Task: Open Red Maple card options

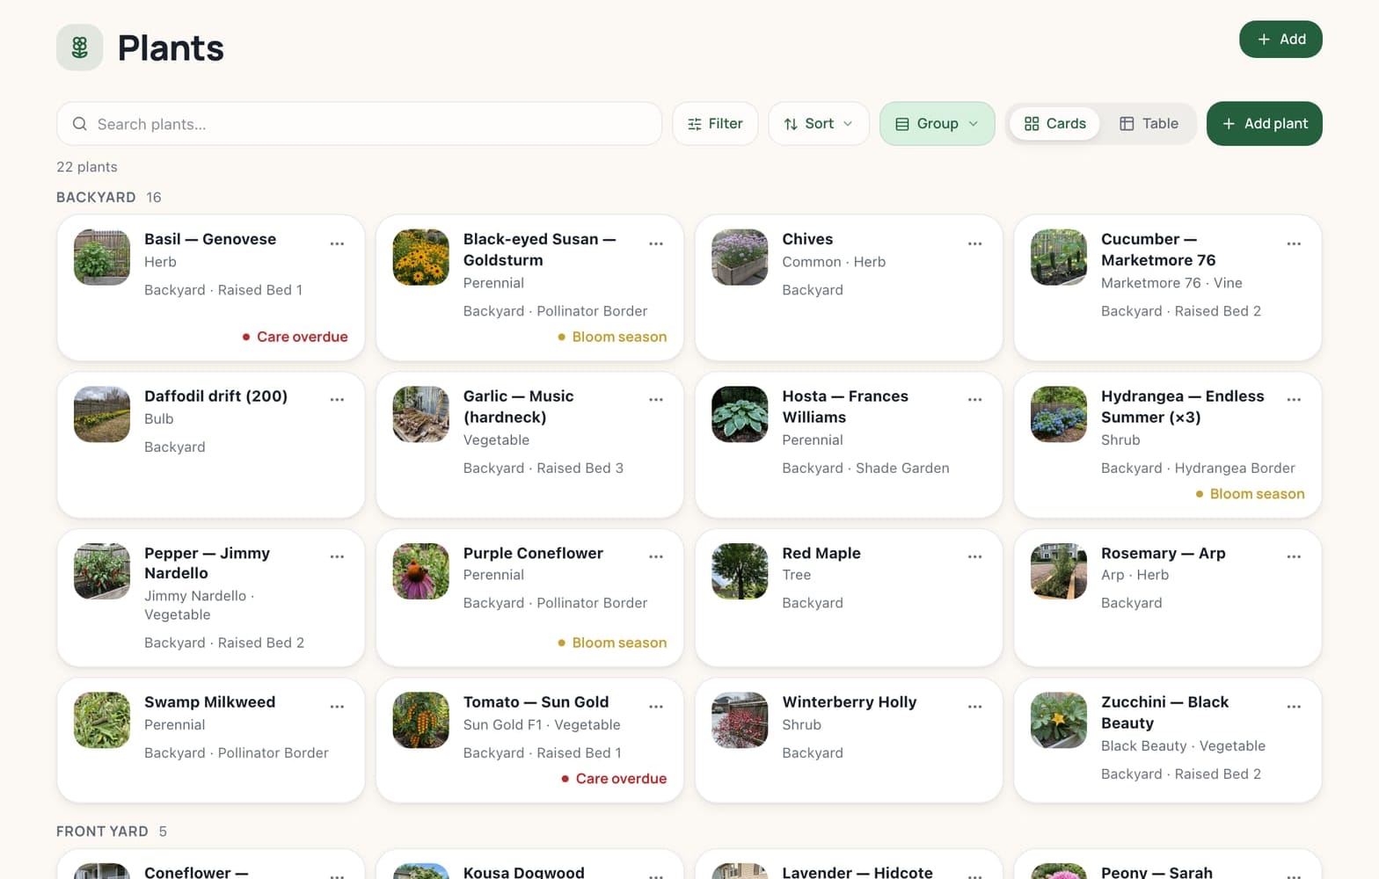Action: [975, 556]
